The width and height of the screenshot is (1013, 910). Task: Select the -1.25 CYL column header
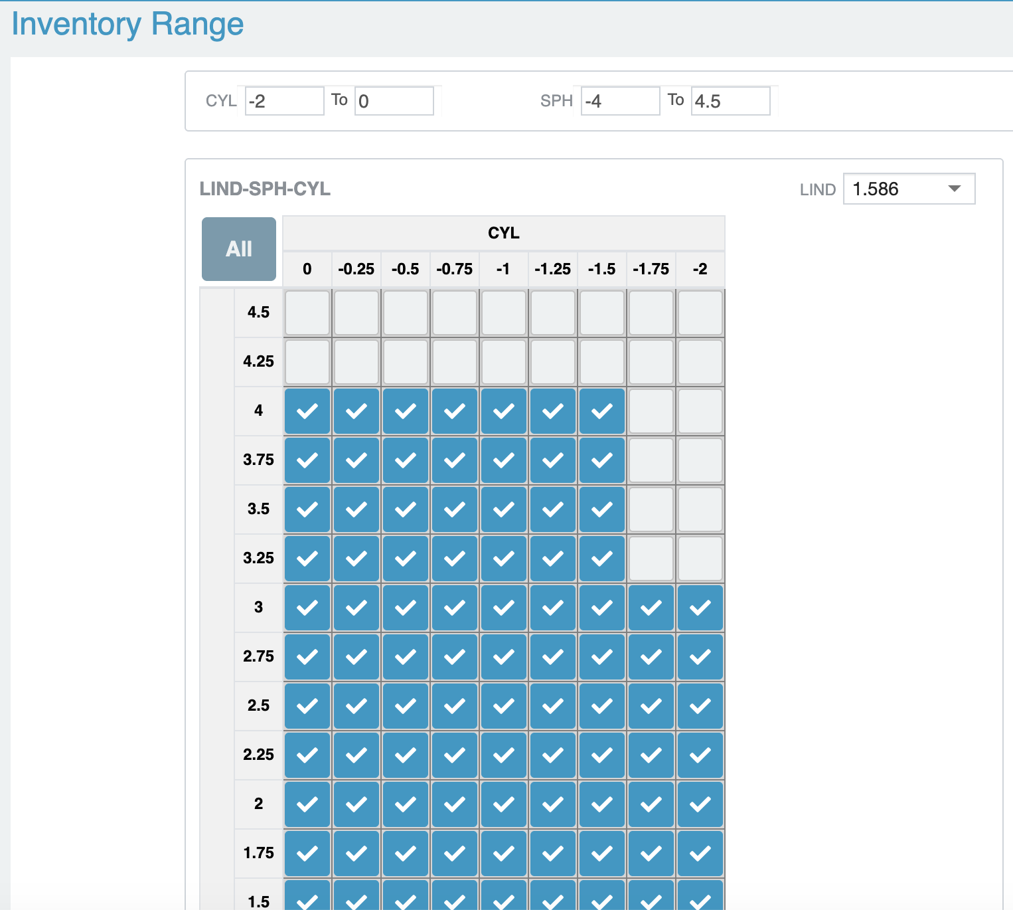tap(553, 269)
